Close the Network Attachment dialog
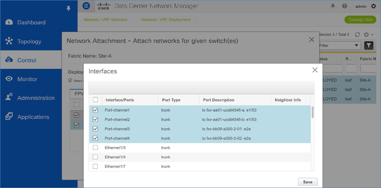381x188 pixels. (x=312, y=40)
